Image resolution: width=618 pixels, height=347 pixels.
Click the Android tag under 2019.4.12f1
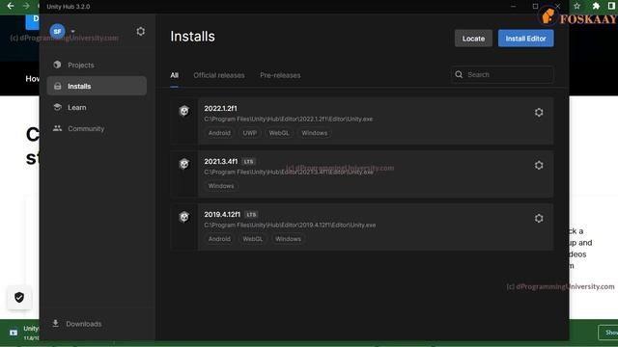[219, 239]
